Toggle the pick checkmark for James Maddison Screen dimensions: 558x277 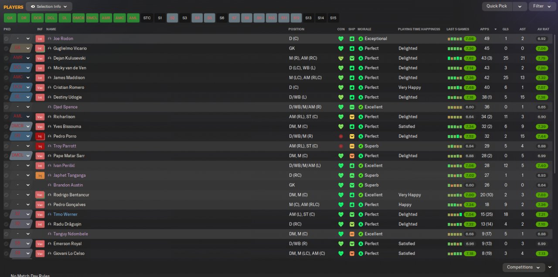point(6,78)
